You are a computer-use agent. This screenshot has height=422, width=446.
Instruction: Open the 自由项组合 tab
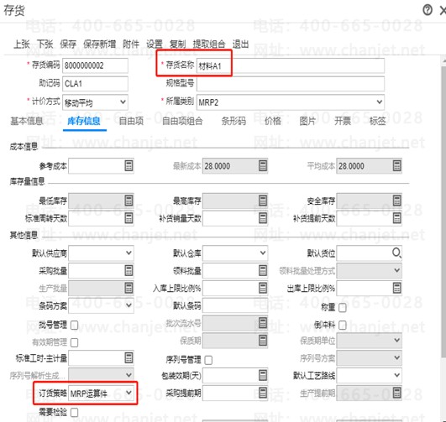point(182,121)
